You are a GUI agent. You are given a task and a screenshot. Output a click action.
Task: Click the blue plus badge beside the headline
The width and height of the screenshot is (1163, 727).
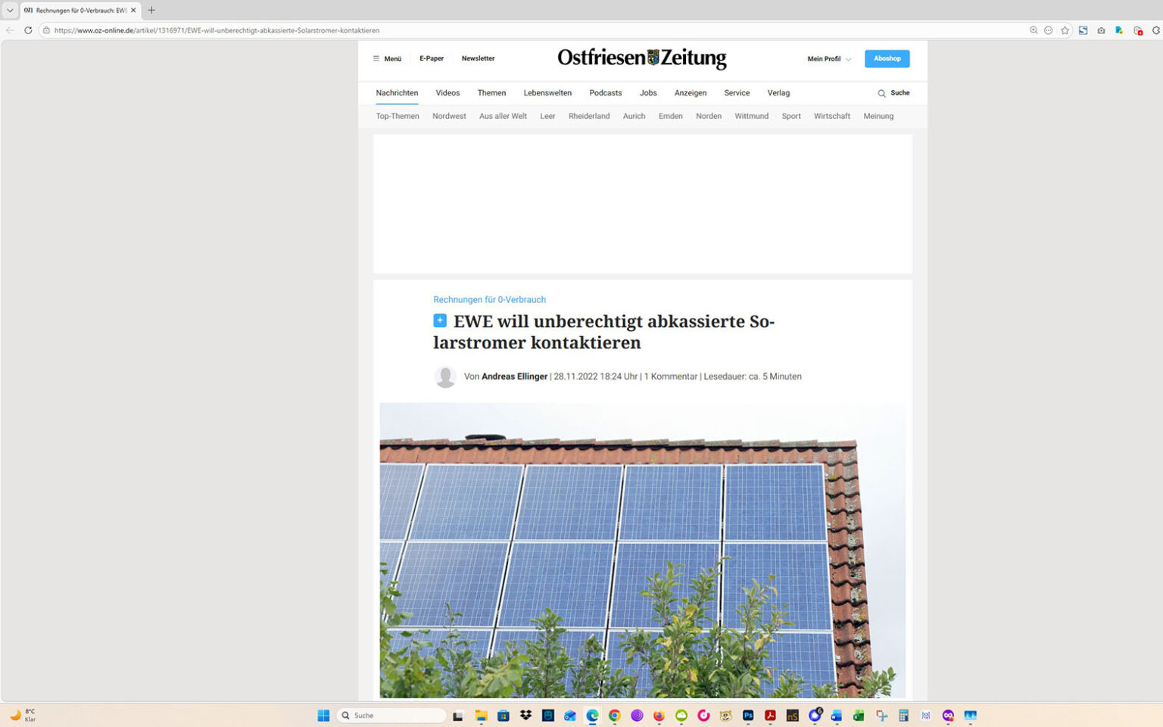point(440,320)
